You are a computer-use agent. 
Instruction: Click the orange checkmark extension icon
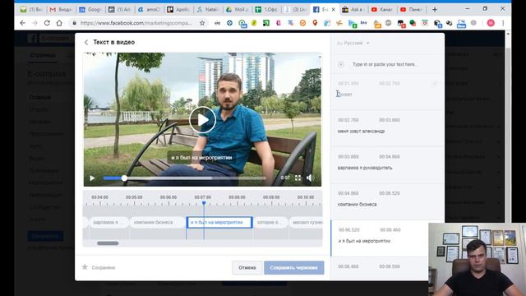click(302, 23)
